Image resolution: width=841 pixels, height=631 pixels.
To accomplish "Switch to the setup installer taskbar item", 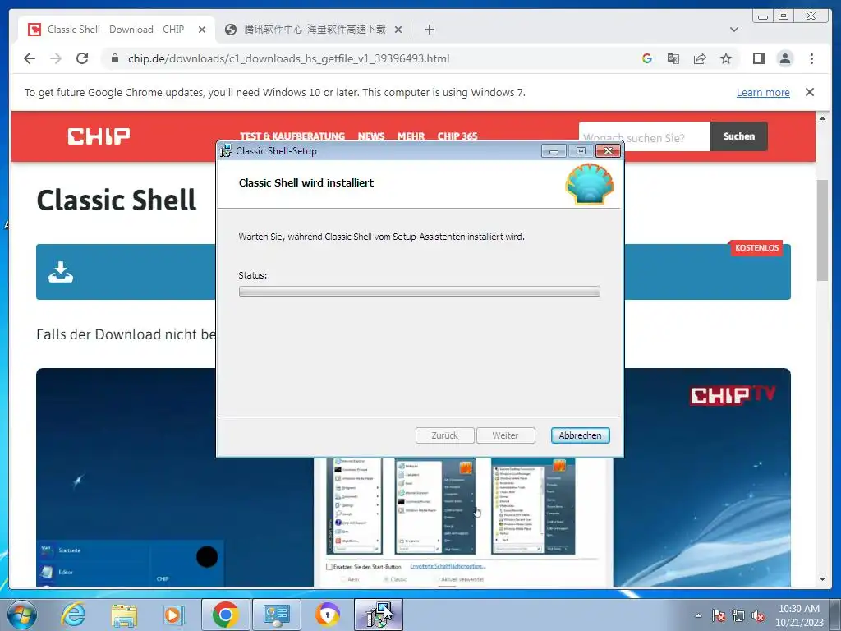I will coord(378,615).
